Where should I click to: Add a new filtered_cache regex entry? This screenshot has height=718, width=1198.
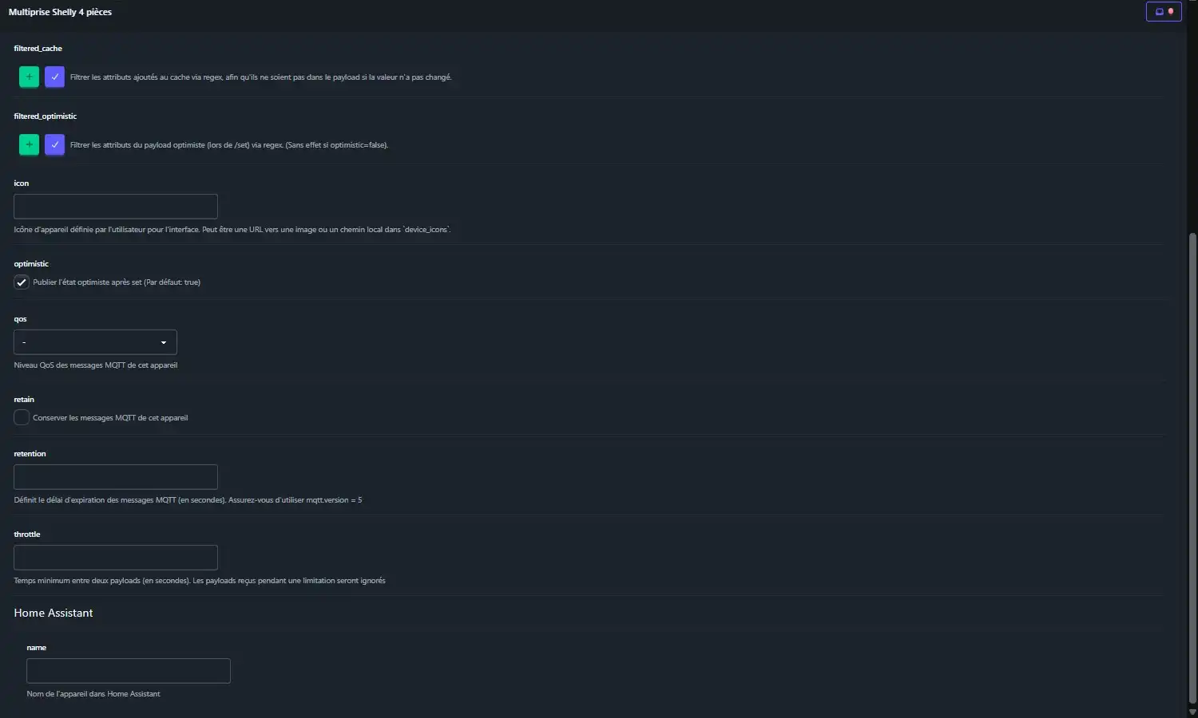(x=29, y=77)
